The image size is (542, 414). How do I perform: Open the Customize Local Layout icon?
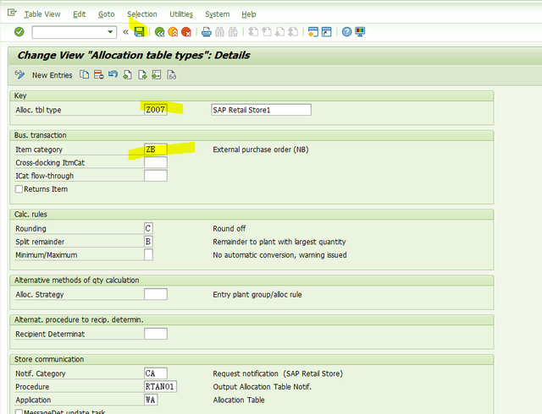[360, 32]
